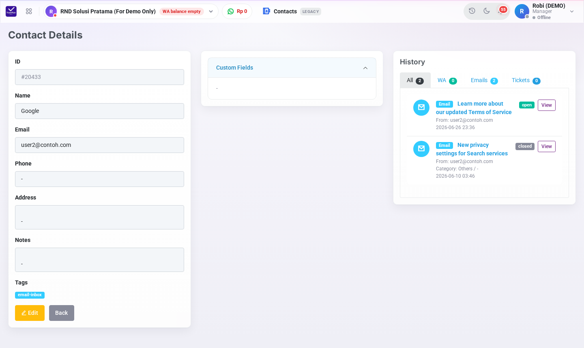Open the SuperApp logo home icon
The width and height of the screenshot is (584, 348).
pyautogui.click(x=11, y=11)
